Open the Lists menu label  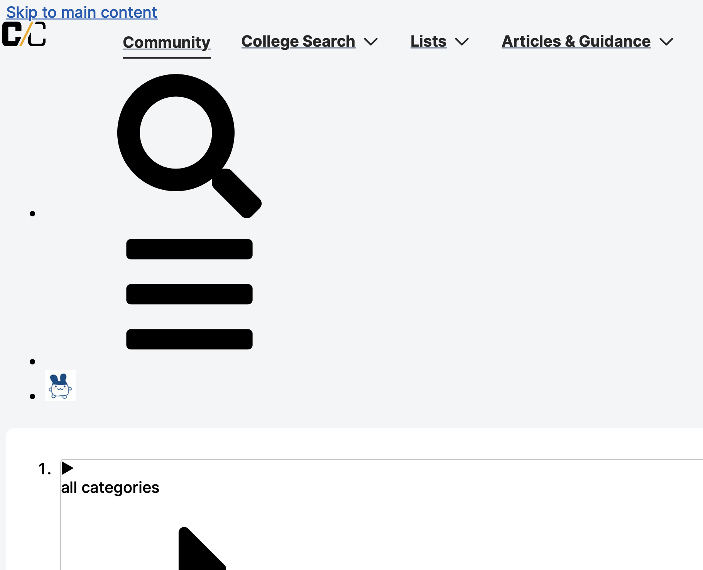point(428,41)
